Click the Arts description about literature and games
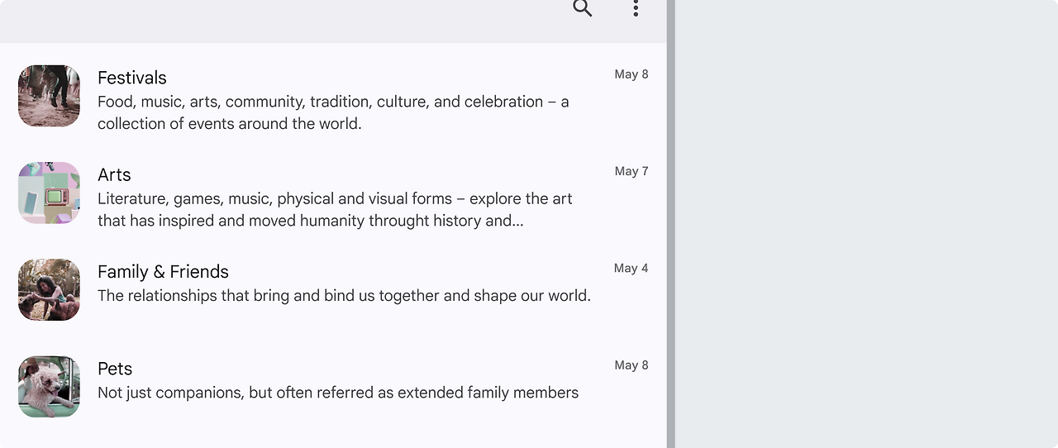The image size is (1058, 448). (x=335, y=210)
